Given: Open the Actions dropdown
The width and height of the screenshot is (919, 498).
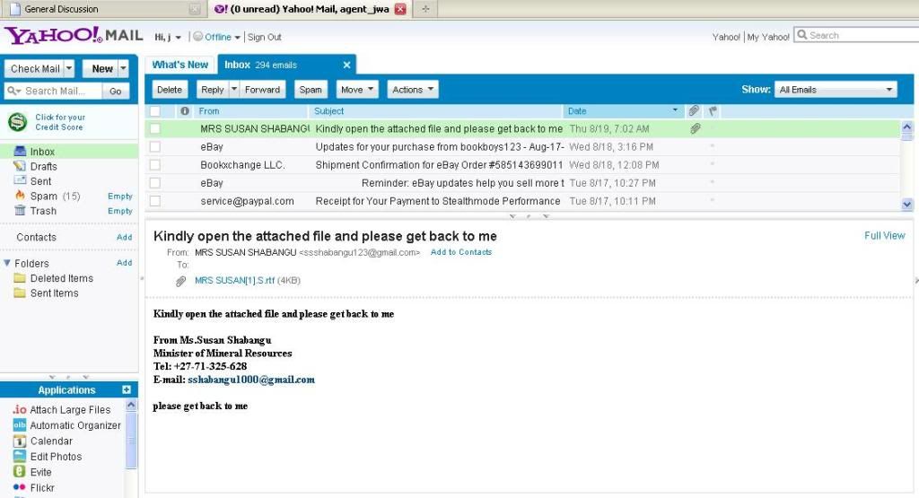Looking at the screenshot, I should pyautogui.click(x=413, y=89).
